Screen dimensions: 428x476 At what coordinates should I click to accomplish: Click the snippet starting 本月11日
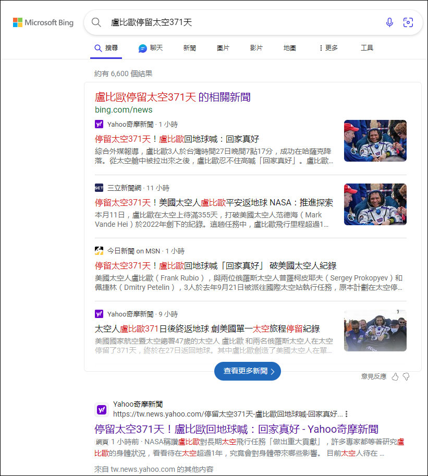[x=212, y=219]
